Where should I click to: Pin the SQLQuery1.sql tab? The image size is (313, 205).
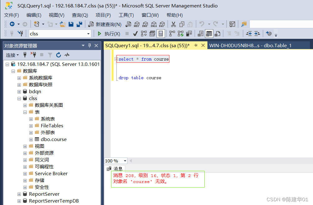196,45
